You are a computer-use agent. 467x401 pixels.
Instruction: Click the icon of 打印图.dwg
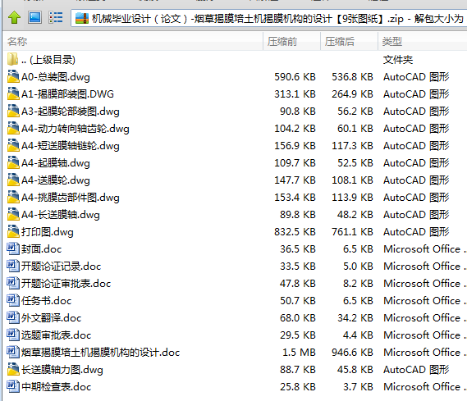coord(13,231)
